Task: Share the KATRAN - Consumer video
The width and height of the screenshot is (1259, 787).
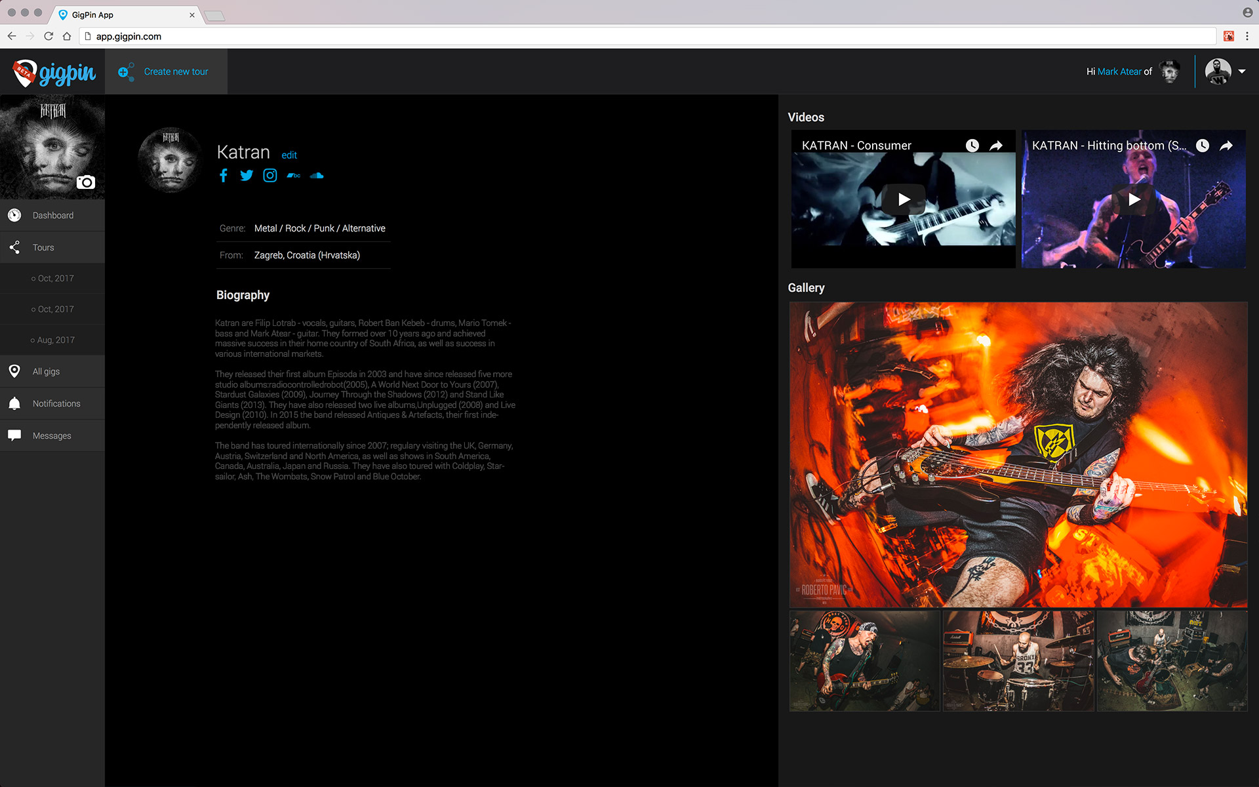Action: click(996, 146)
